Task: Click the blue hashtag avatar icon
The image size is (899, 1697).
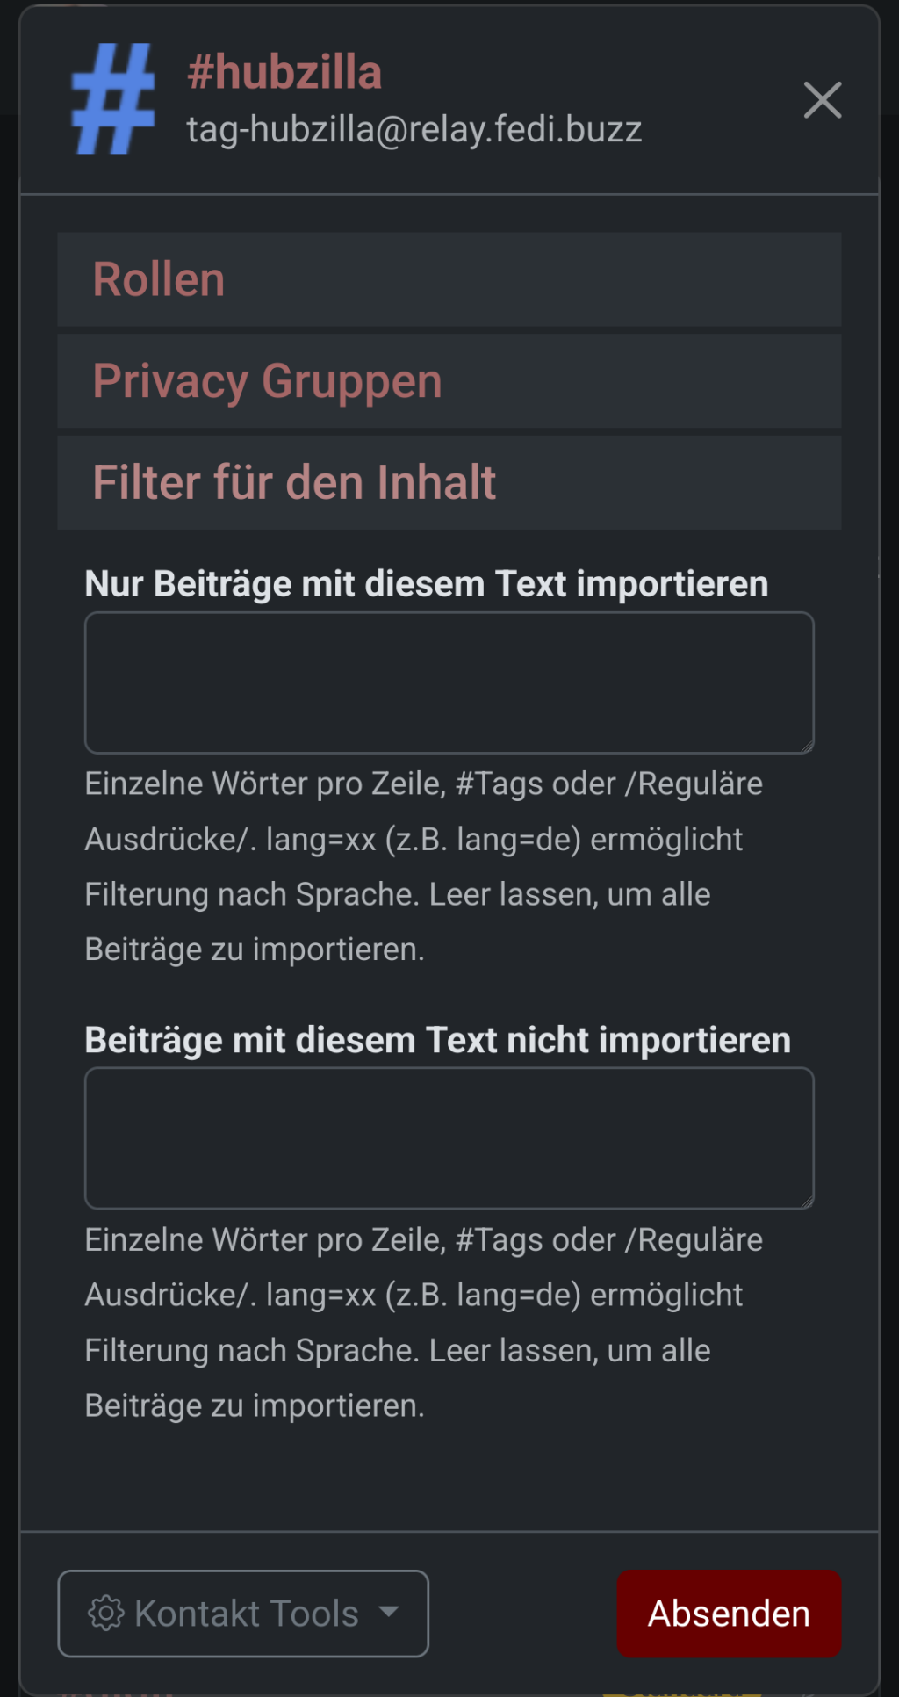Action: pos(113,98)
